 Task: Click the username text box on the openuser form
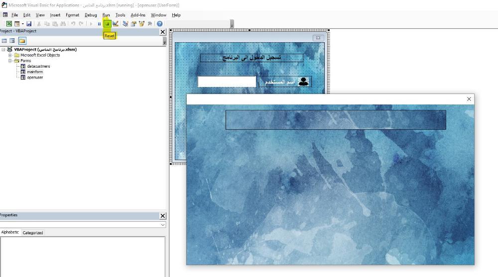click(x=227, y=82)
